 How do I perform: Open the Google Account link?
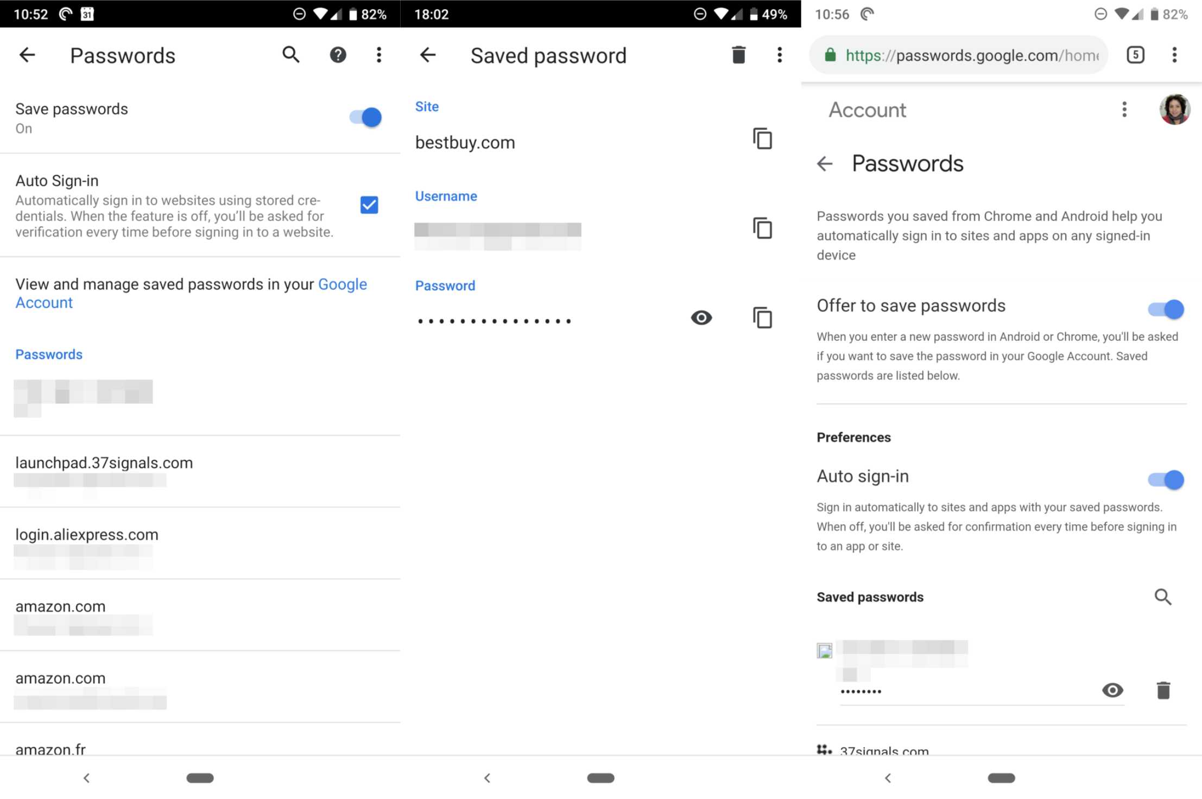[x=191, y=293]
